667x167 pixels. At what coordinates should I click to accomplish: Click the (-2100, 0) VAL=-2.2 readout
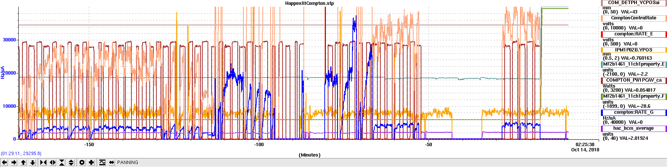pos(625,74)
